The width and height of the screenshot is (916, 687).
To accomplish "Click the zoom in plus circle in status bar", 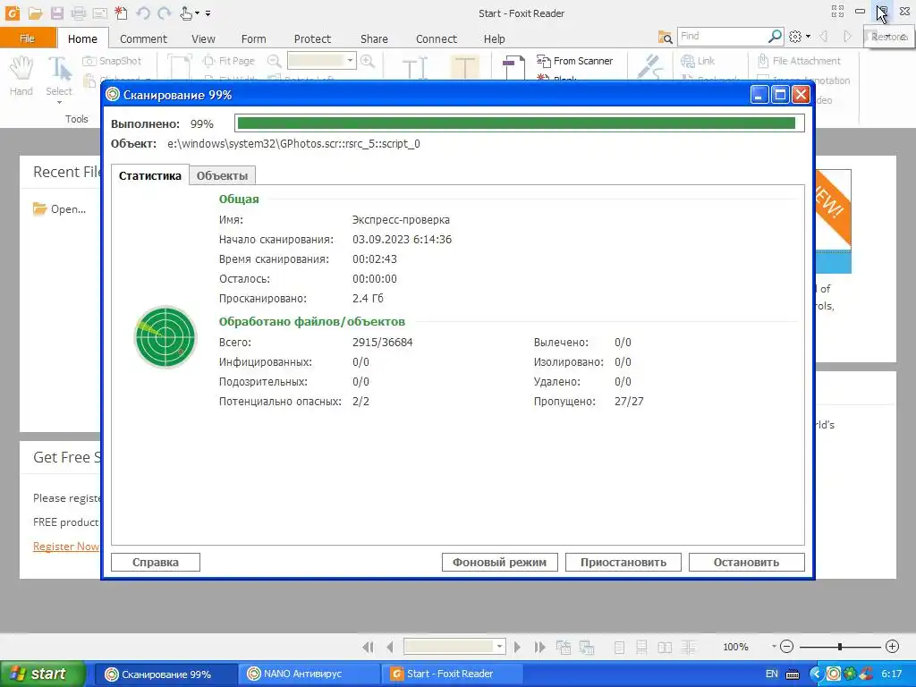I will pyautogui.click(x=892, y=646).
